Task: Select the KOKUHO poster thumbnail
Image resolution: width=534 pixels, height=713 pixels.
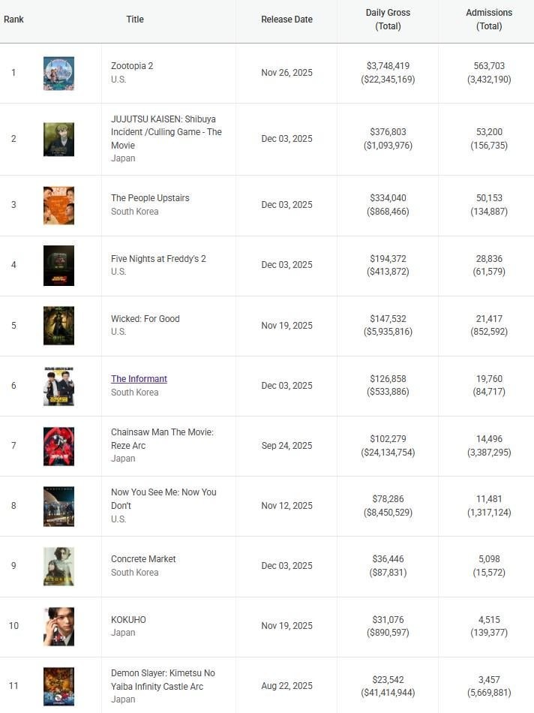Action: 58,626
